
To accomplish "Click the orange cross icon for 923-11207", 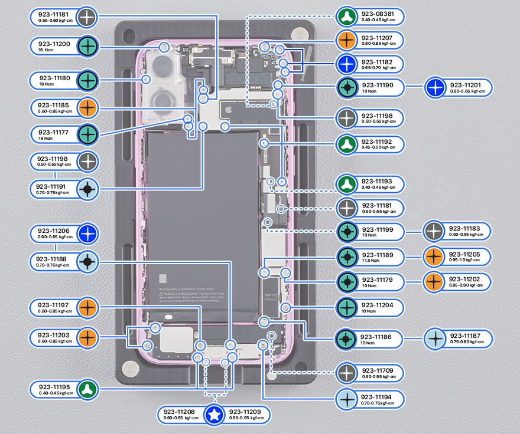I will tap(346, 40).
